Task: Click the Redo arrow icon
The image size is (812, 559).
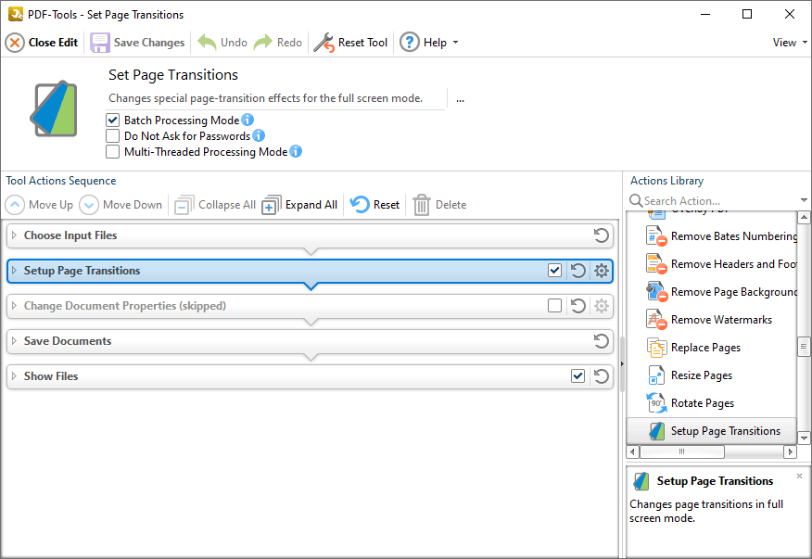Action: point(263,43)
